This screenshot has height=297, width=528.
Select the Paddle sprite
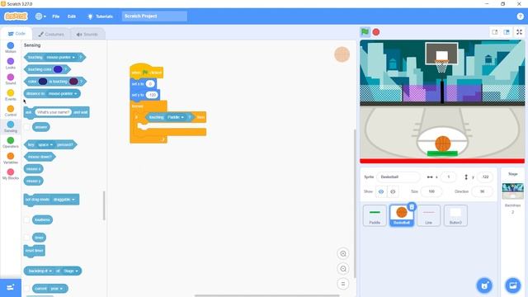click(x=375, y=215)
